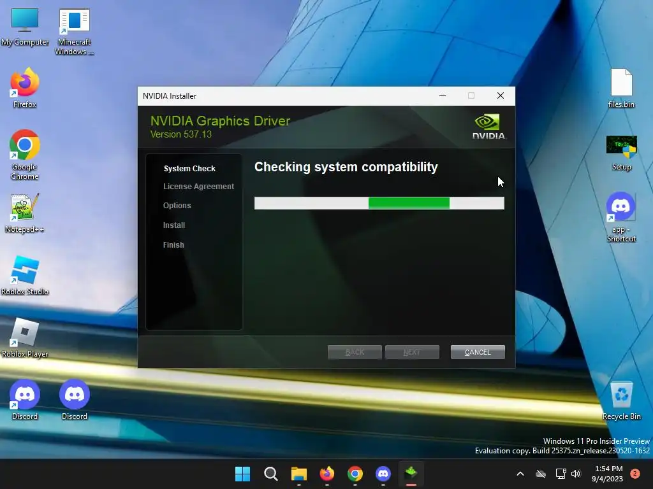Switch to Discord on the taskbar

[x=383, y=474]
